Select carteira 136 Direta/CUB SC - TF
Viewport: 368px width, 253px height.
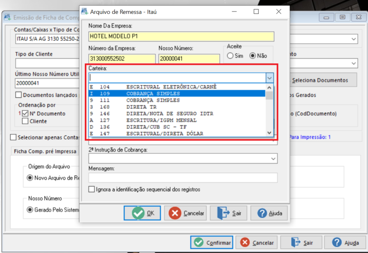tap(177, 127)
